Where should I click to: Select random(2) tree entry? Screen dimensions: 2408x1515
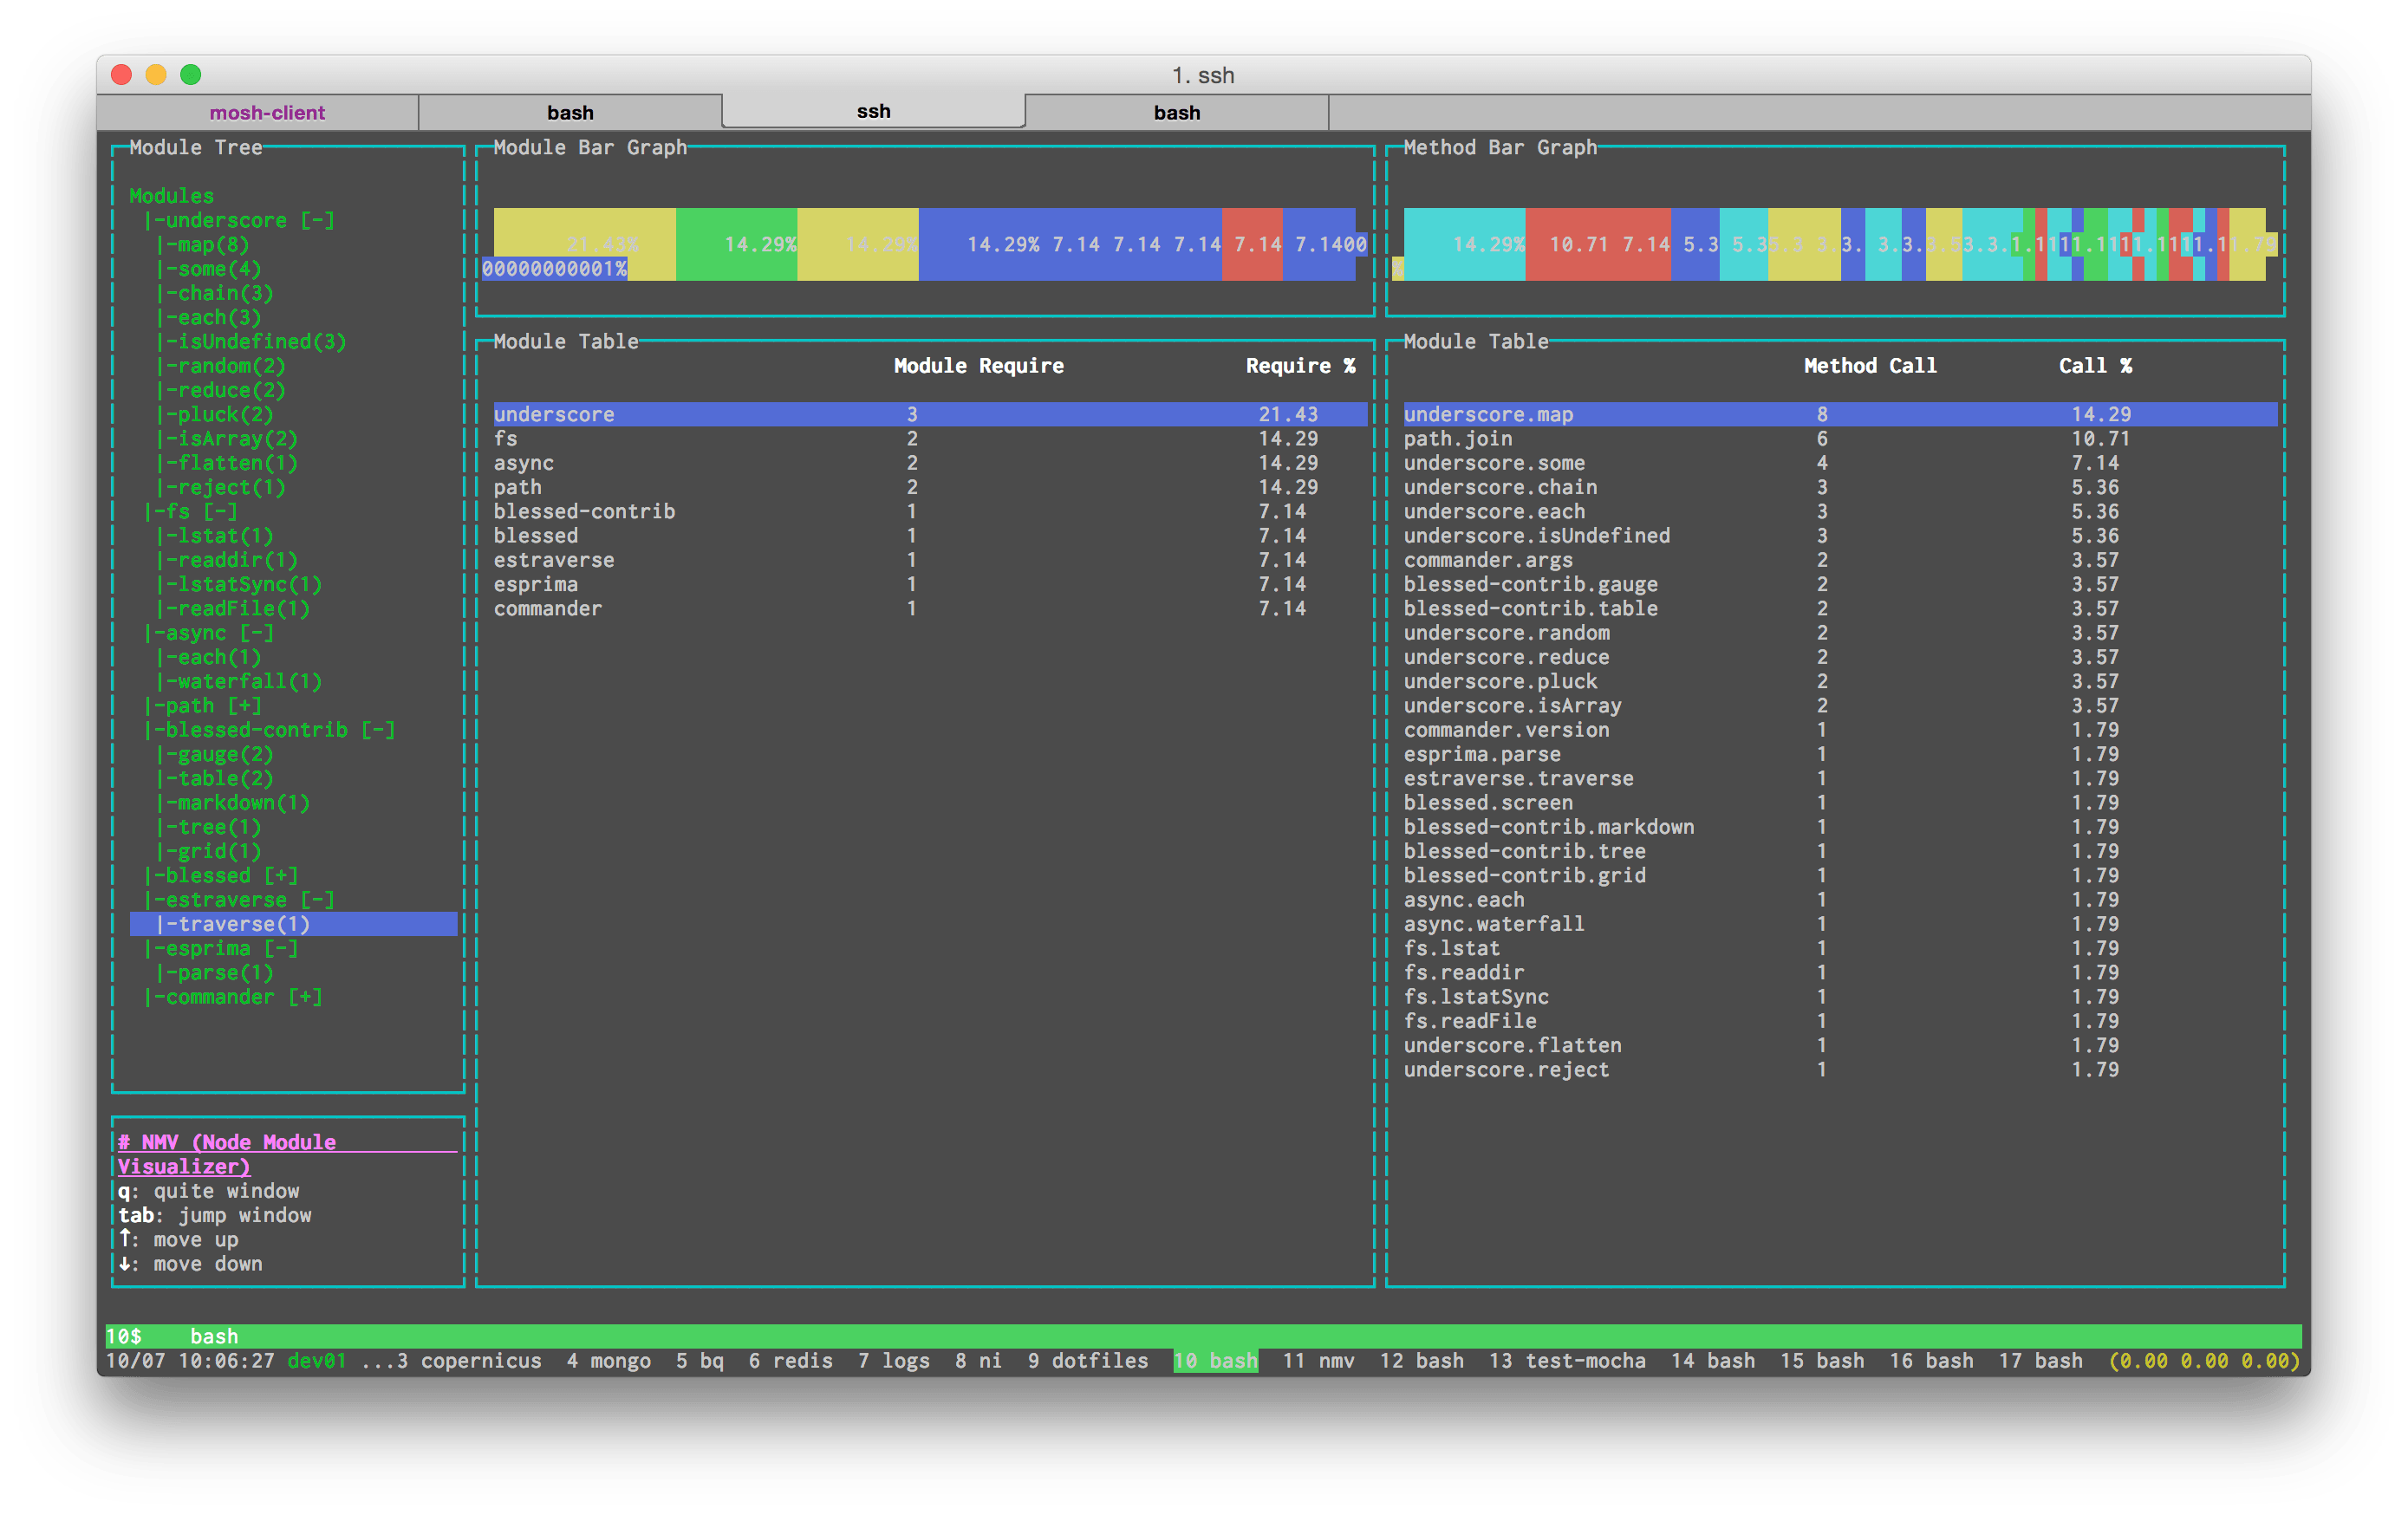click(x=221, y=366)
